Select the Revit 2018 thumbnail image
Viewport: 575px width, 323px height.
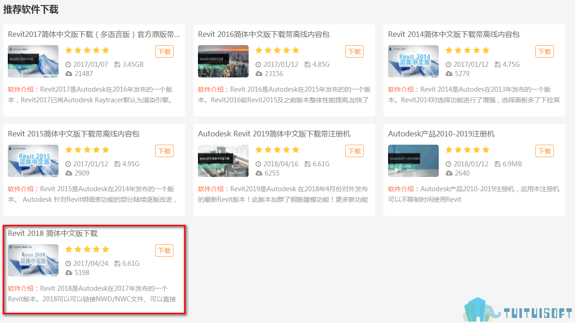(x=33, y=260)
